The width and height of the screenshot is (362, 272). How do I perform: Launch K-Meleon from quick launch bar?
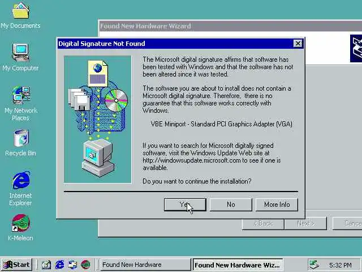85,265
